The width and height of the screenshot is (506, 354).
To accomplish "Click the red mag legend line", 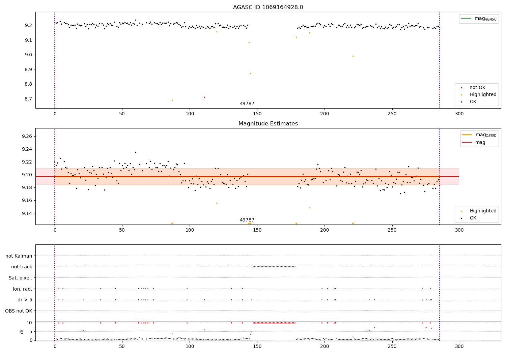I will click(467, 143).
